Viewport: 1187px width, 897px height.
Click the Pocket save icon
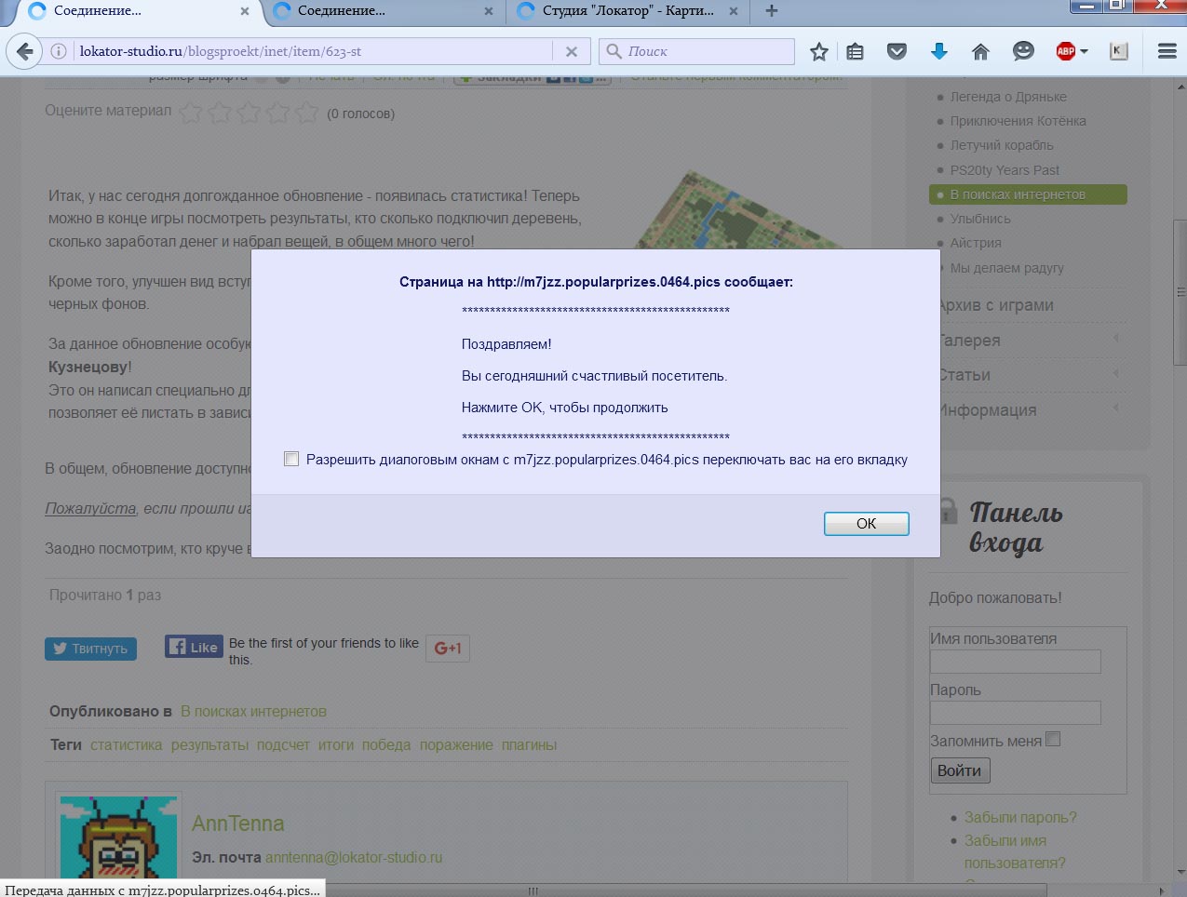[x=897, y=52]
